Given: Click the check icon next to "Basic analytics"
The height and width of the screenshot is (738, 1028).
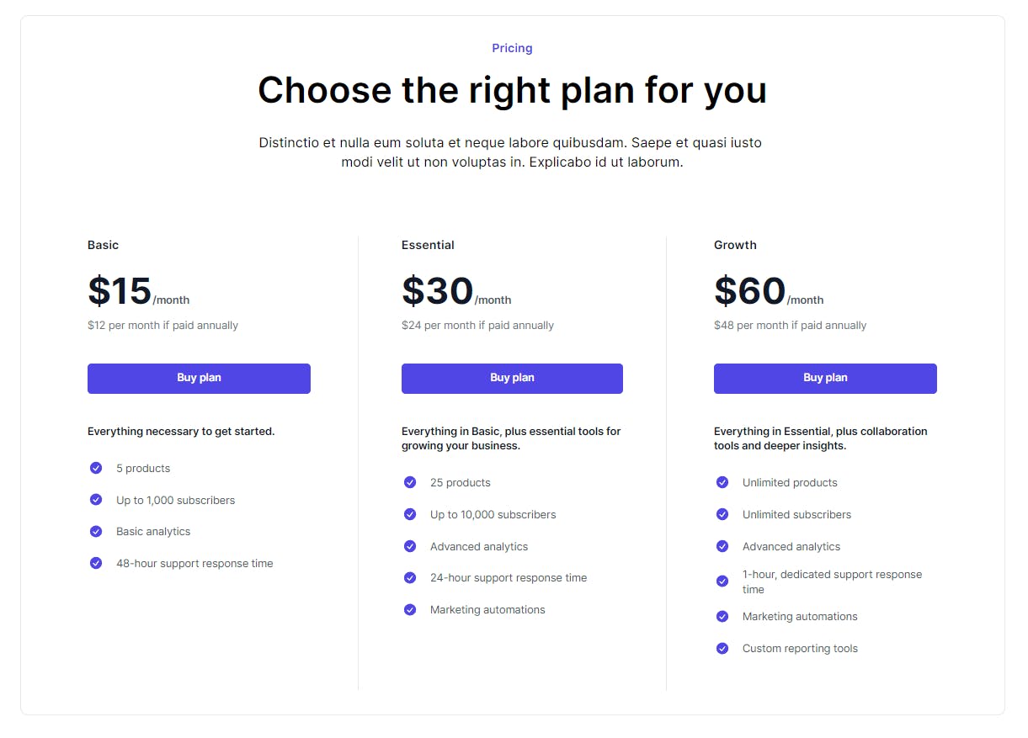Looking at the screenshot, I should 96,531.
